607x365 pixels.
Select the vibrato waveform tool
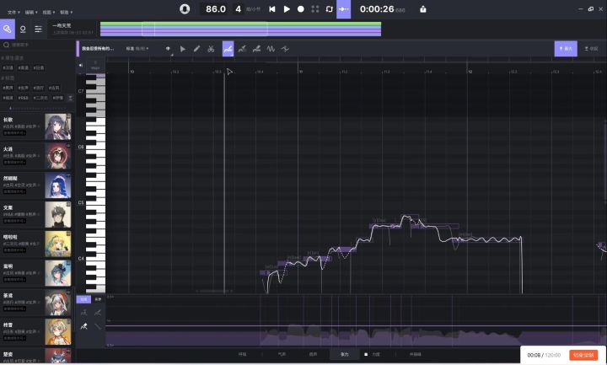pyautogui.click(x=271, y=49)
